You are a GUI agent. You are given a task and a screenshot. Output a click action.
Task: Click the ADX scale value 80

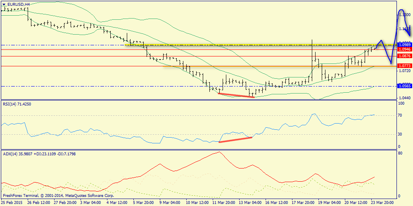[x=401, y=153]
